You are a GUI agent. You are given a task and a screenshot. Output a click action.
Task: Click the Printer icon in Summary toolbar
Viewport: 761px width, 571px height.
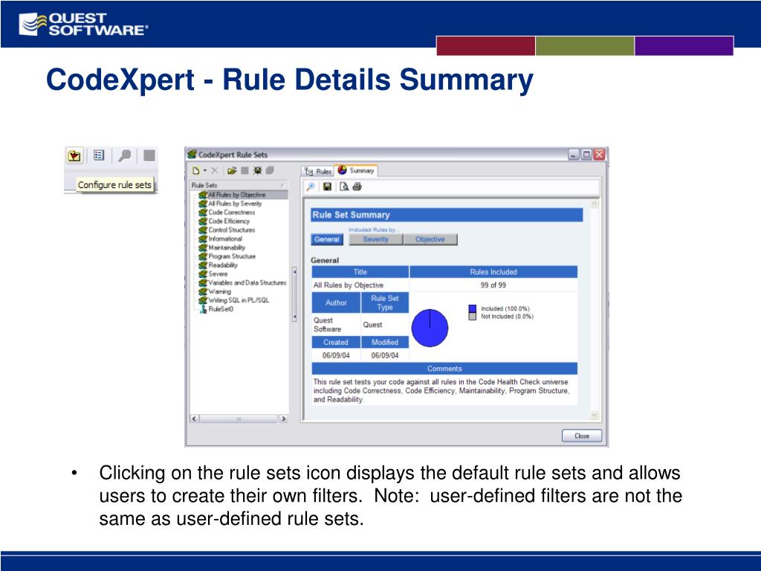pos(357,187)
